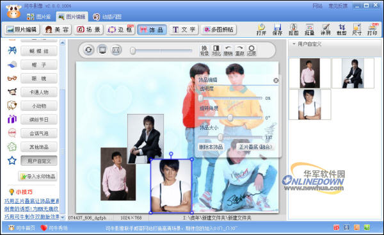The width and height of the screenshot is (384, 235).
Task: Switch to the 图片库 tab
Action: pyautogui.click(x=39, y=17)
